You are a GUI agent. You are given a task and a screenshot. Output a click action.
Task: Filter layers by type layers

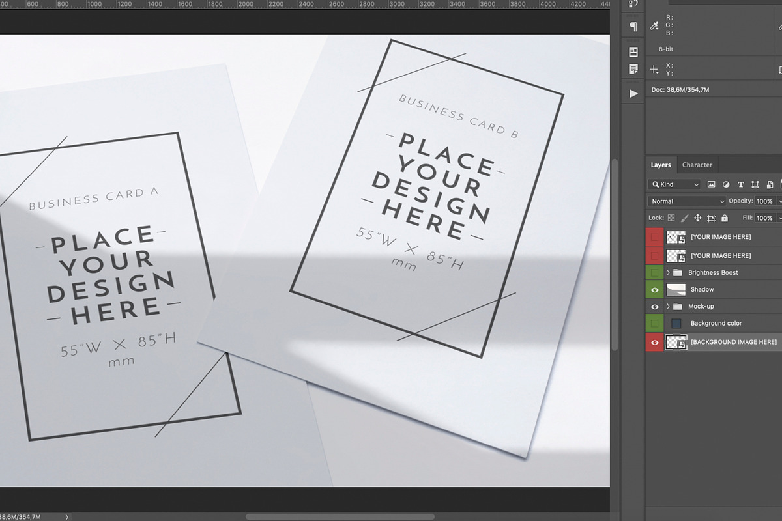pyautogui.click(x=741, y=184)
